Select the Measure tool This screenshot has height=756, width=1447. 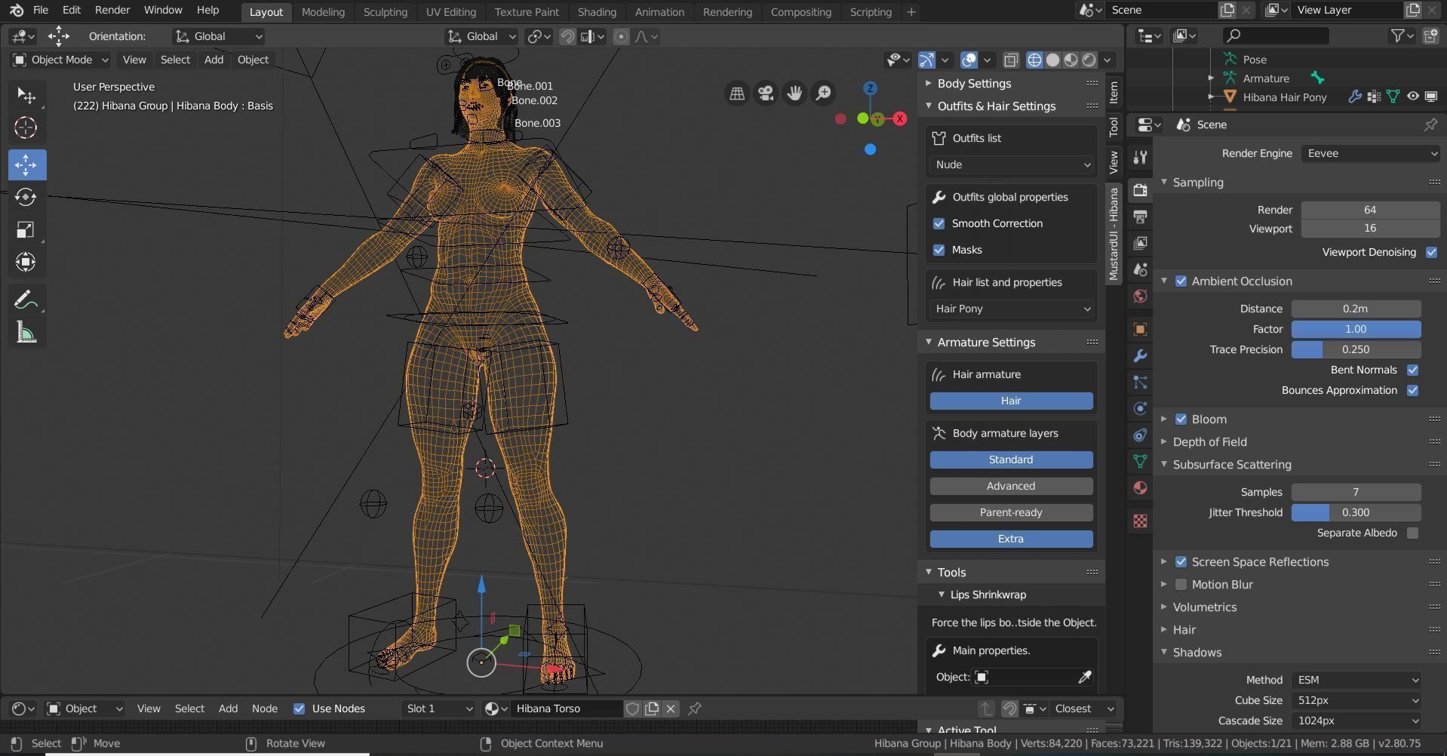(26, 333)
